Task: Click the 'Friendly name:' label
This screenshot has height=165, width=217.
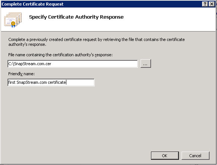Action: pos(22,74)
